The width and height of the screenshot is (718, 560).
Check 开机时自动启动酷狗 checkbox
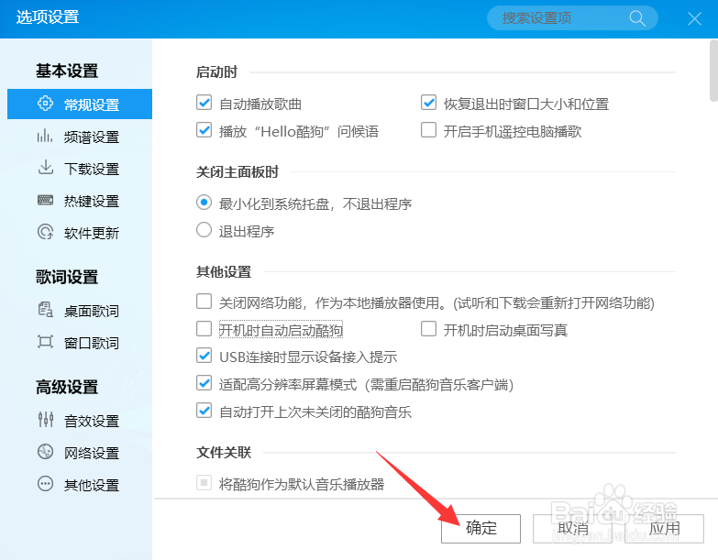204,329
